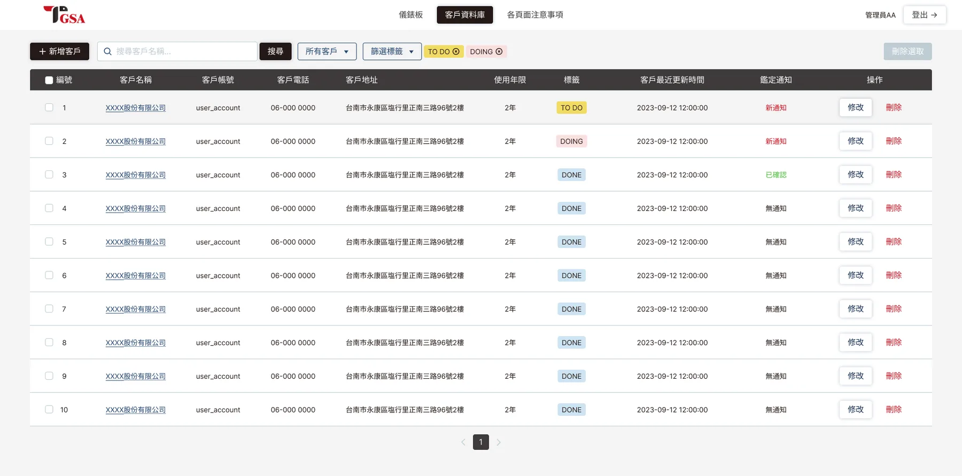Check the checkbox for row 10

(x=49, y=409)
